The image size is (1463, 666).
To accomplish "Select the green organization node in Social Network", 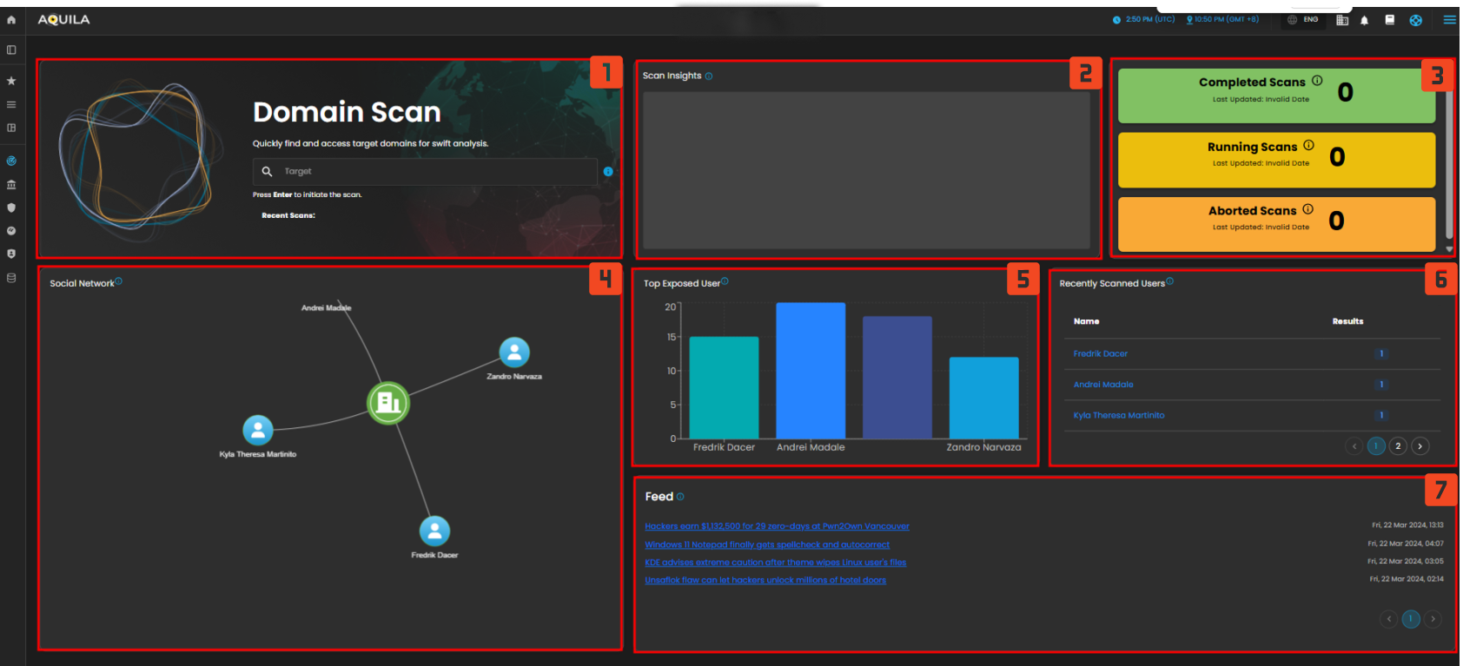I will (x=387, y=403).
